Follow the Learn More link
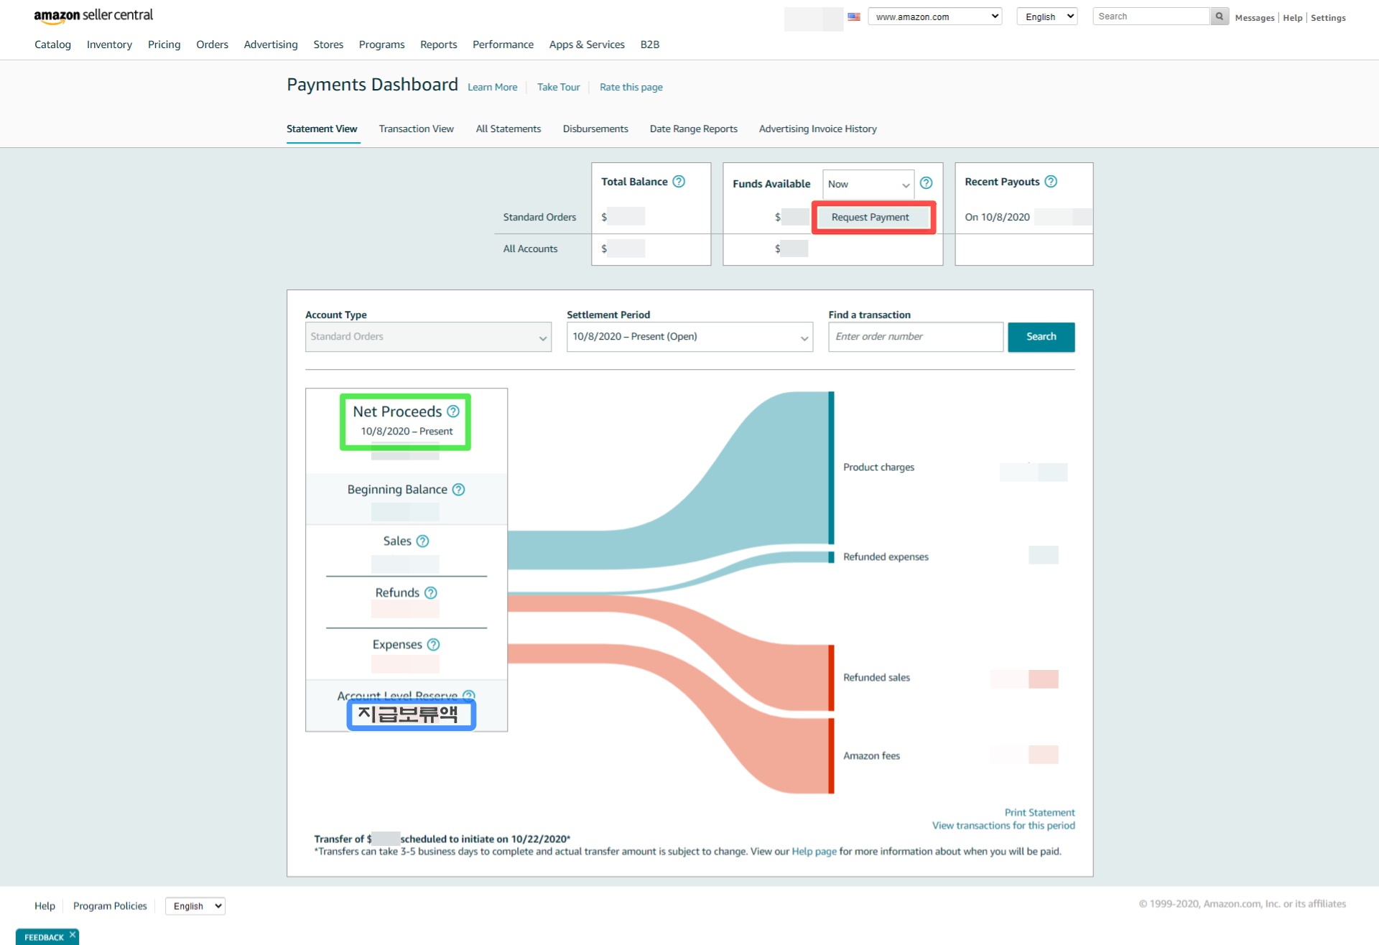The height and width of the screenshot is (945, 1379). pyautogui.click(x=492, y=88)
